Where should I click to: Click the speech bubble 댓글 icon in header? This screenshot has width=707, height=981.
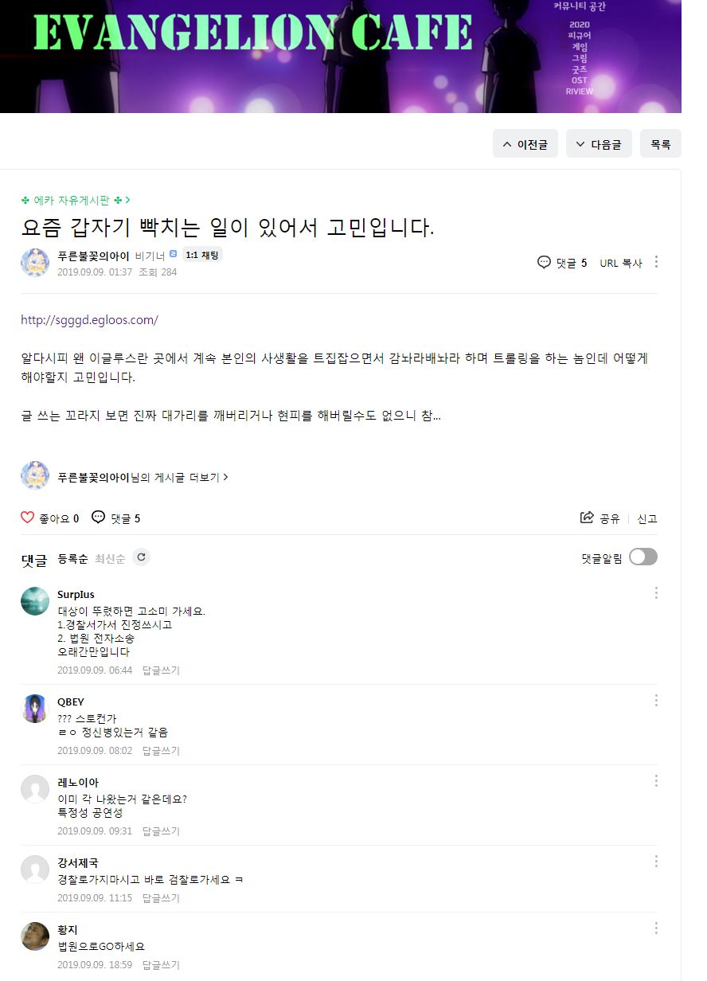tap(545, 262)
